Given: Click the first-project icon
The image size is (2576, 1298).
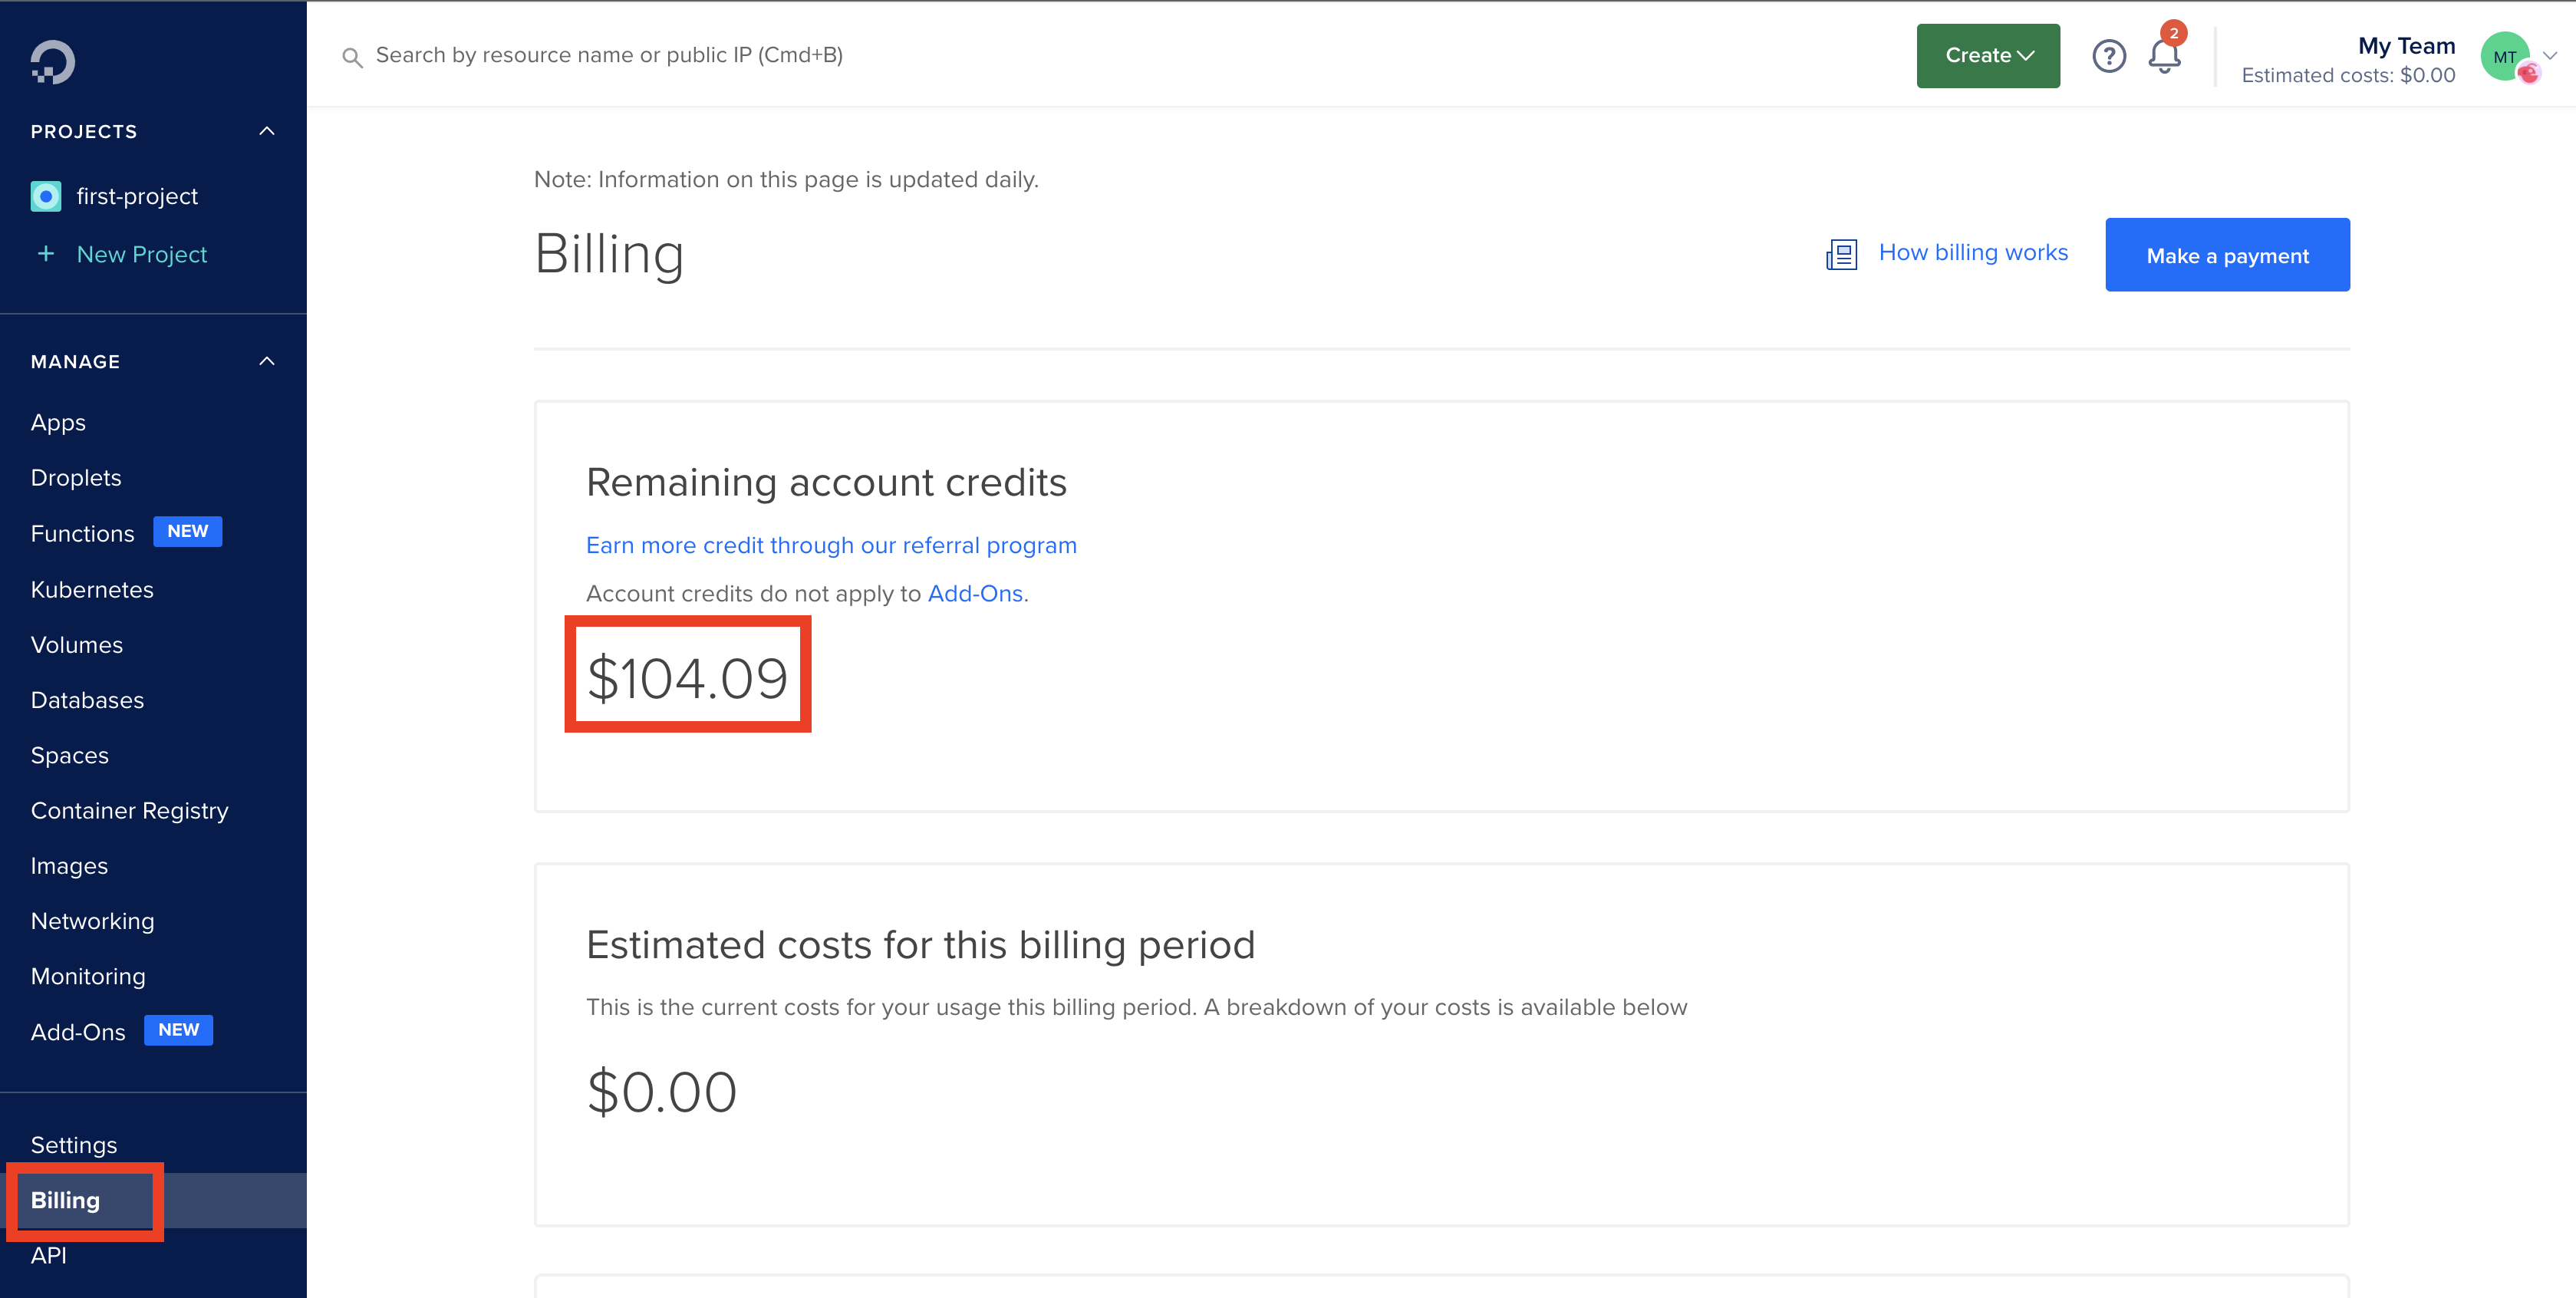Looking at the screenshot, I should coord(46,196).
